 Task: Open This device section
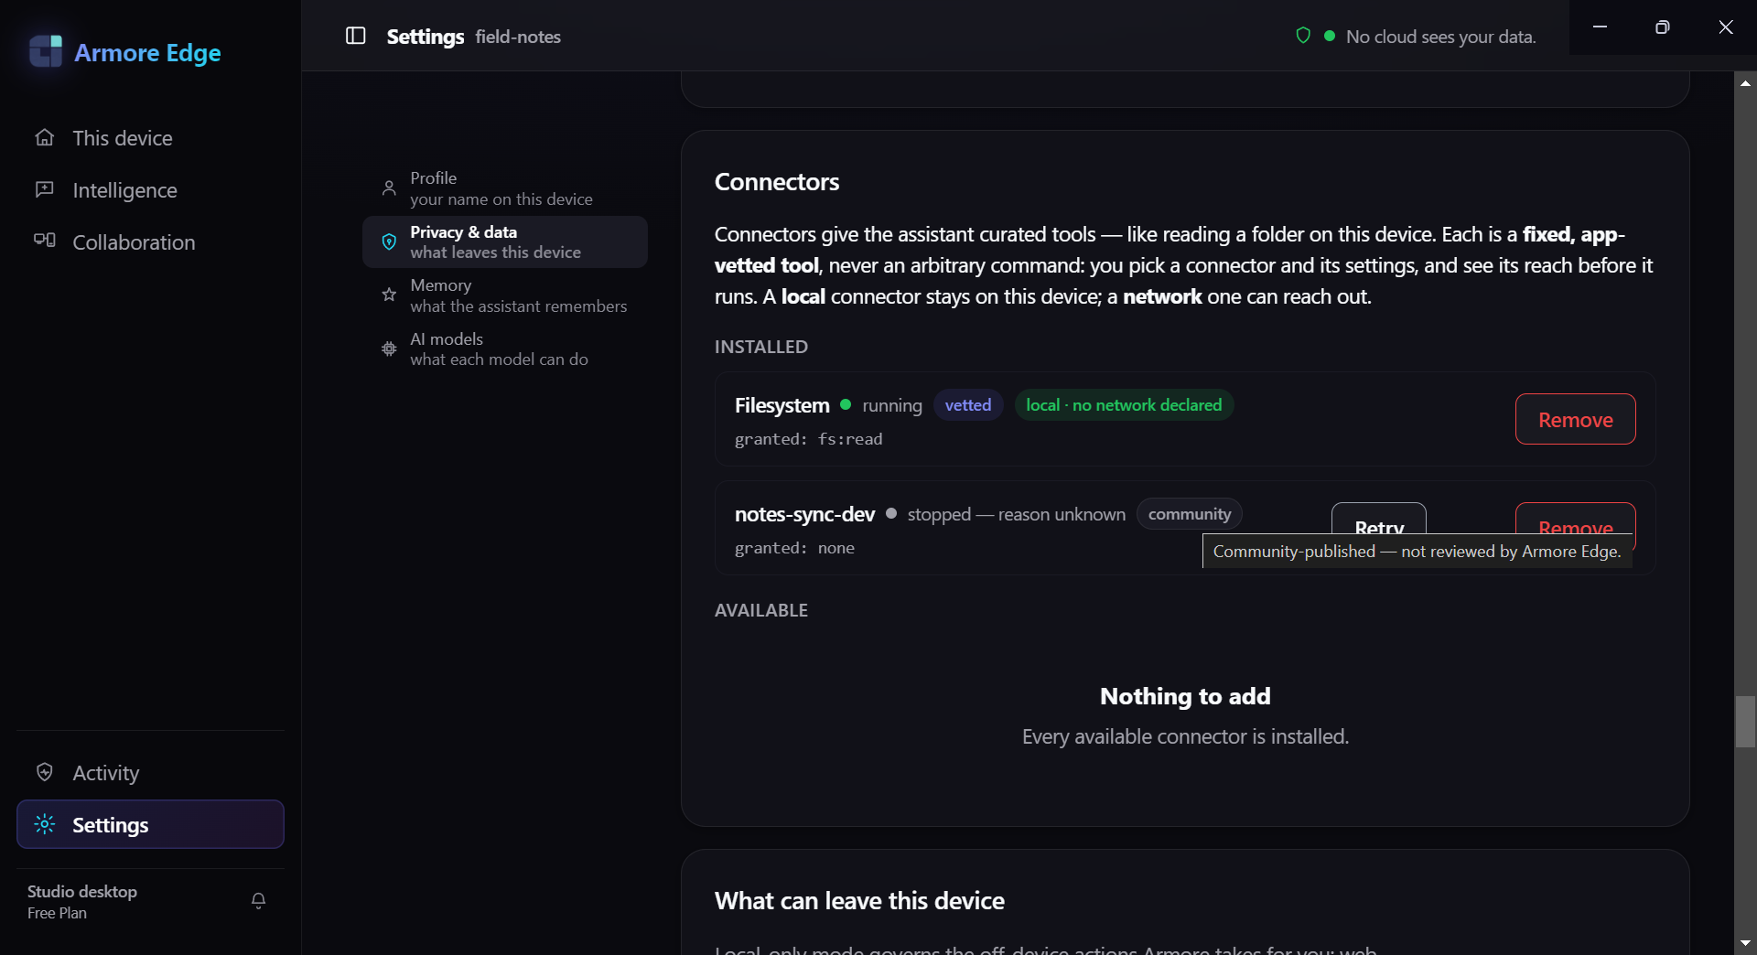150,137
